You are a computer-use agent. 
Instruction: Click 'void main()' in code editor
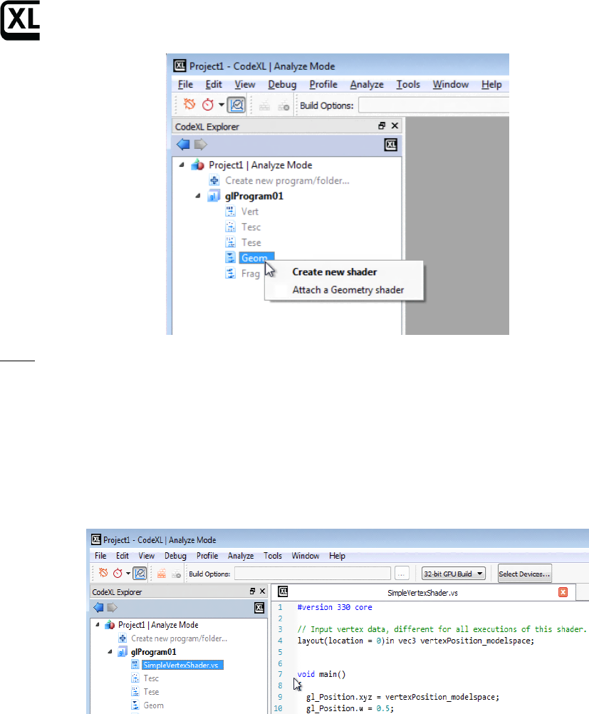321,674
